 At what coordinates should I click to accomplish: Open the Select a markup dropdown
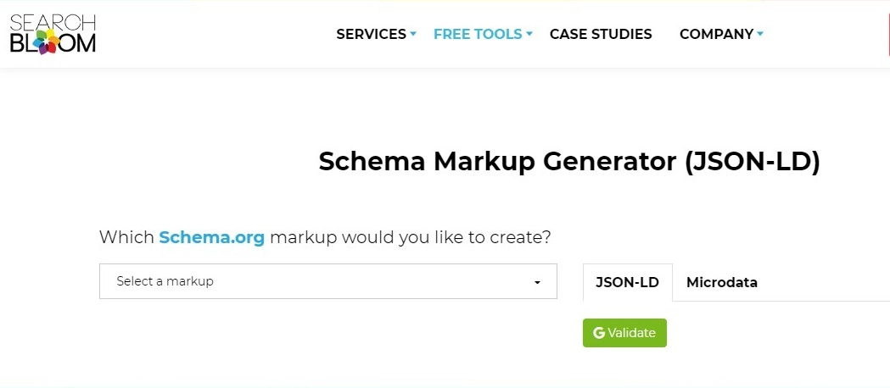328,281
